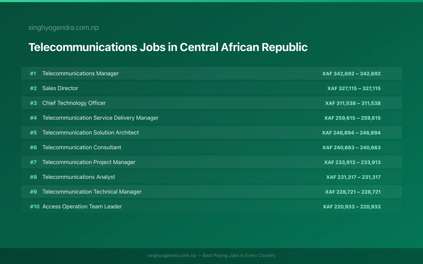Click the title Telecommunications Jobs in Central African Republic
Viewport: 423px width, 264px height.
168,47
